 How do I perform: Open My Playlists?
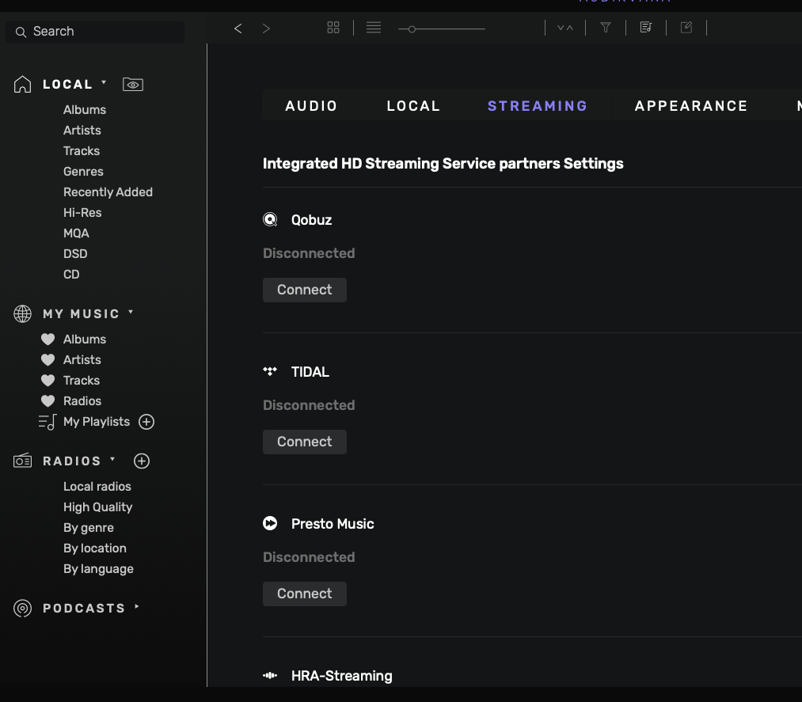coord(96,422)
